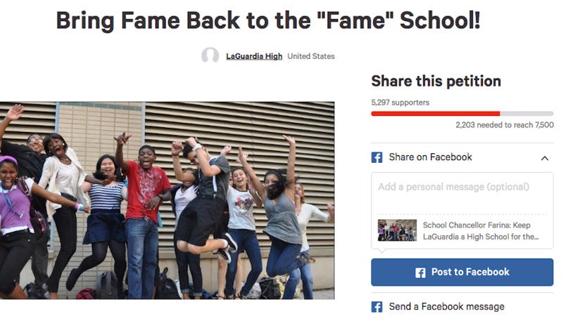Click the Facebook icon next to Send a Facebook message
563x316 pixels.
click(377, 307)
